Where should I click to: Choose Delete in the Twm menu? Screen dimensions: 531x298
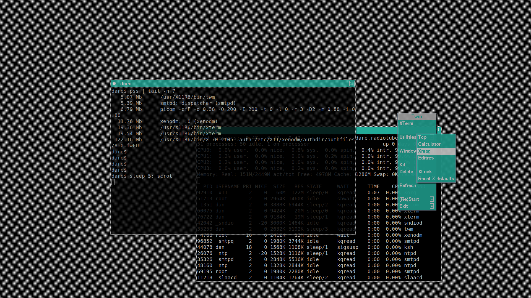406,172
